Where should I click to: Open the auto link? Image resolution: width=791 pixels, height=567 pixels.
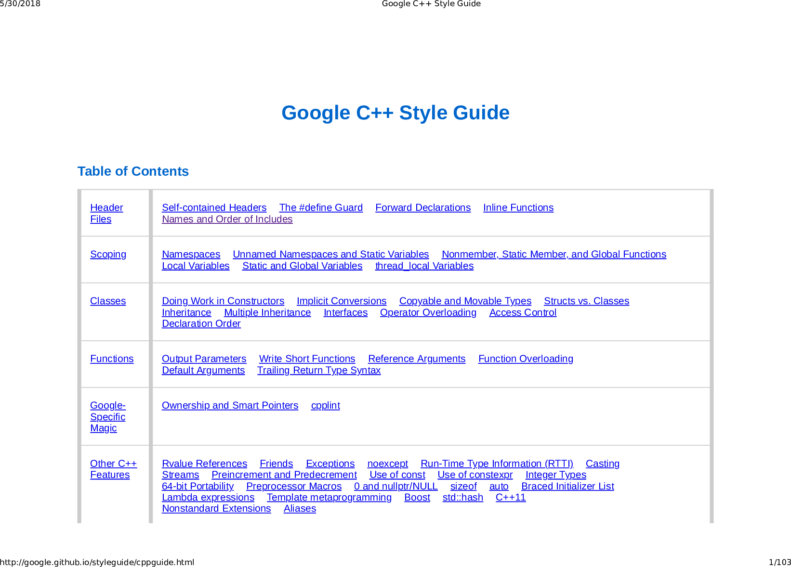pyautogui.click(x=499, y=486)
